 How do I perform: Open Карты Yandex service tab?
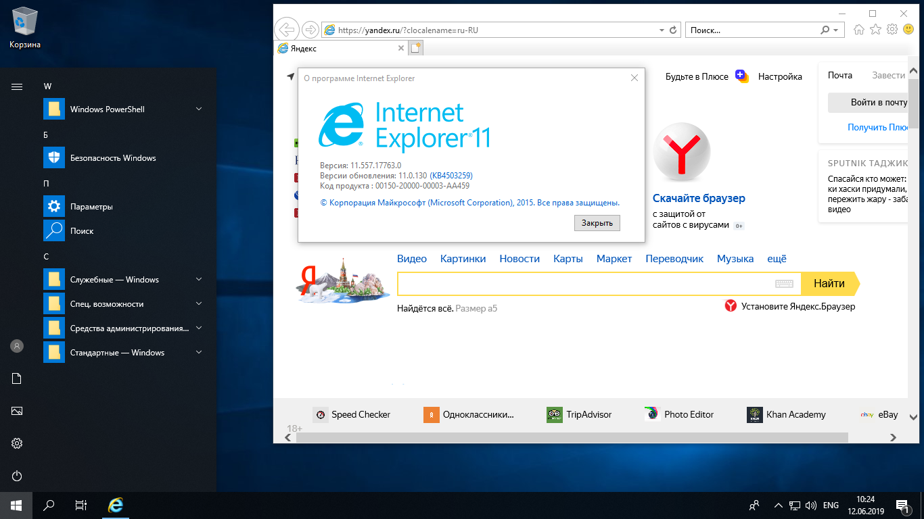[x=568, y=259]
